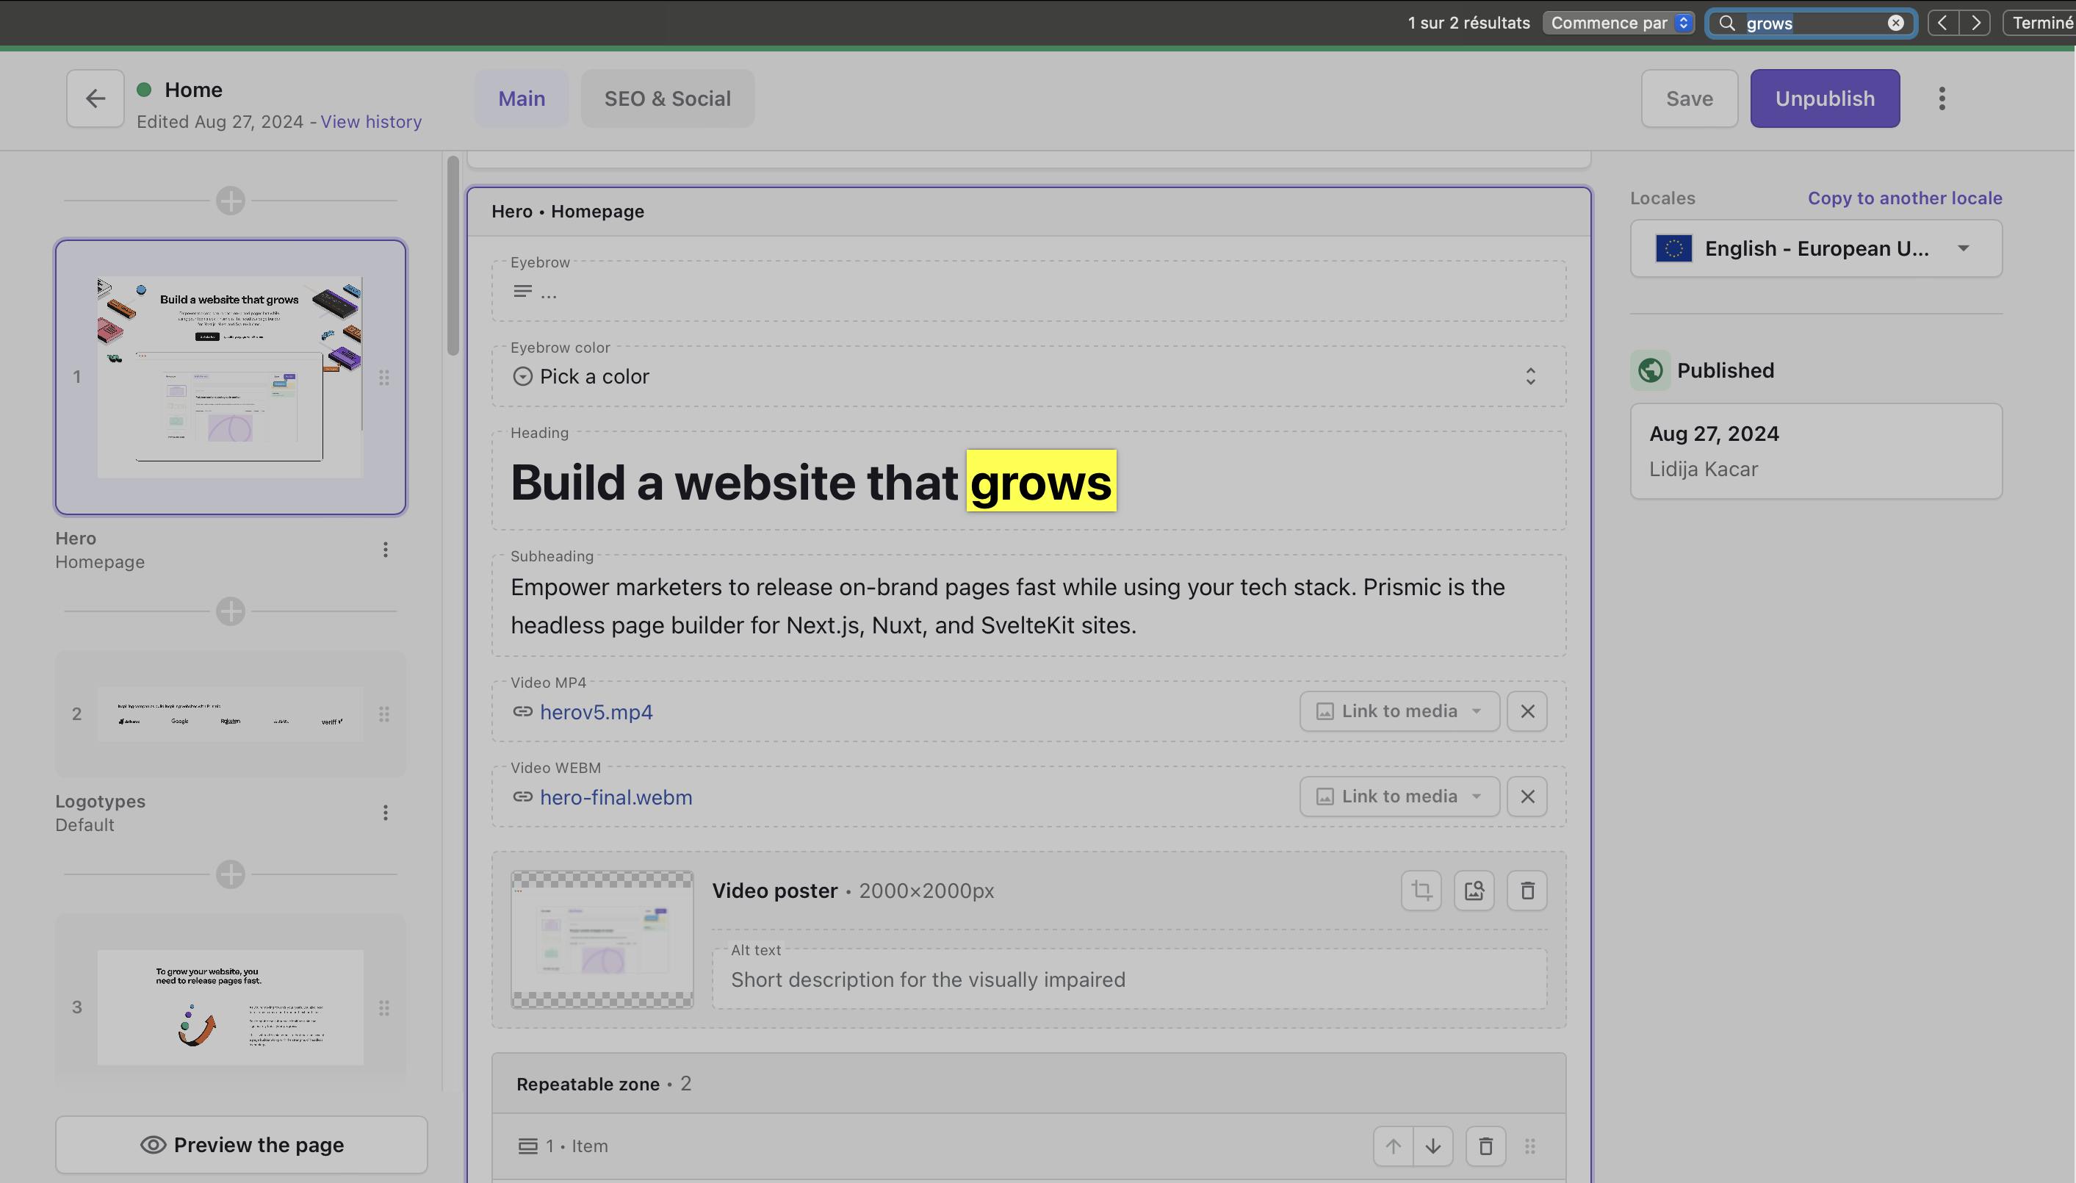
Task: Open the View history link
Action: (370, 122)
